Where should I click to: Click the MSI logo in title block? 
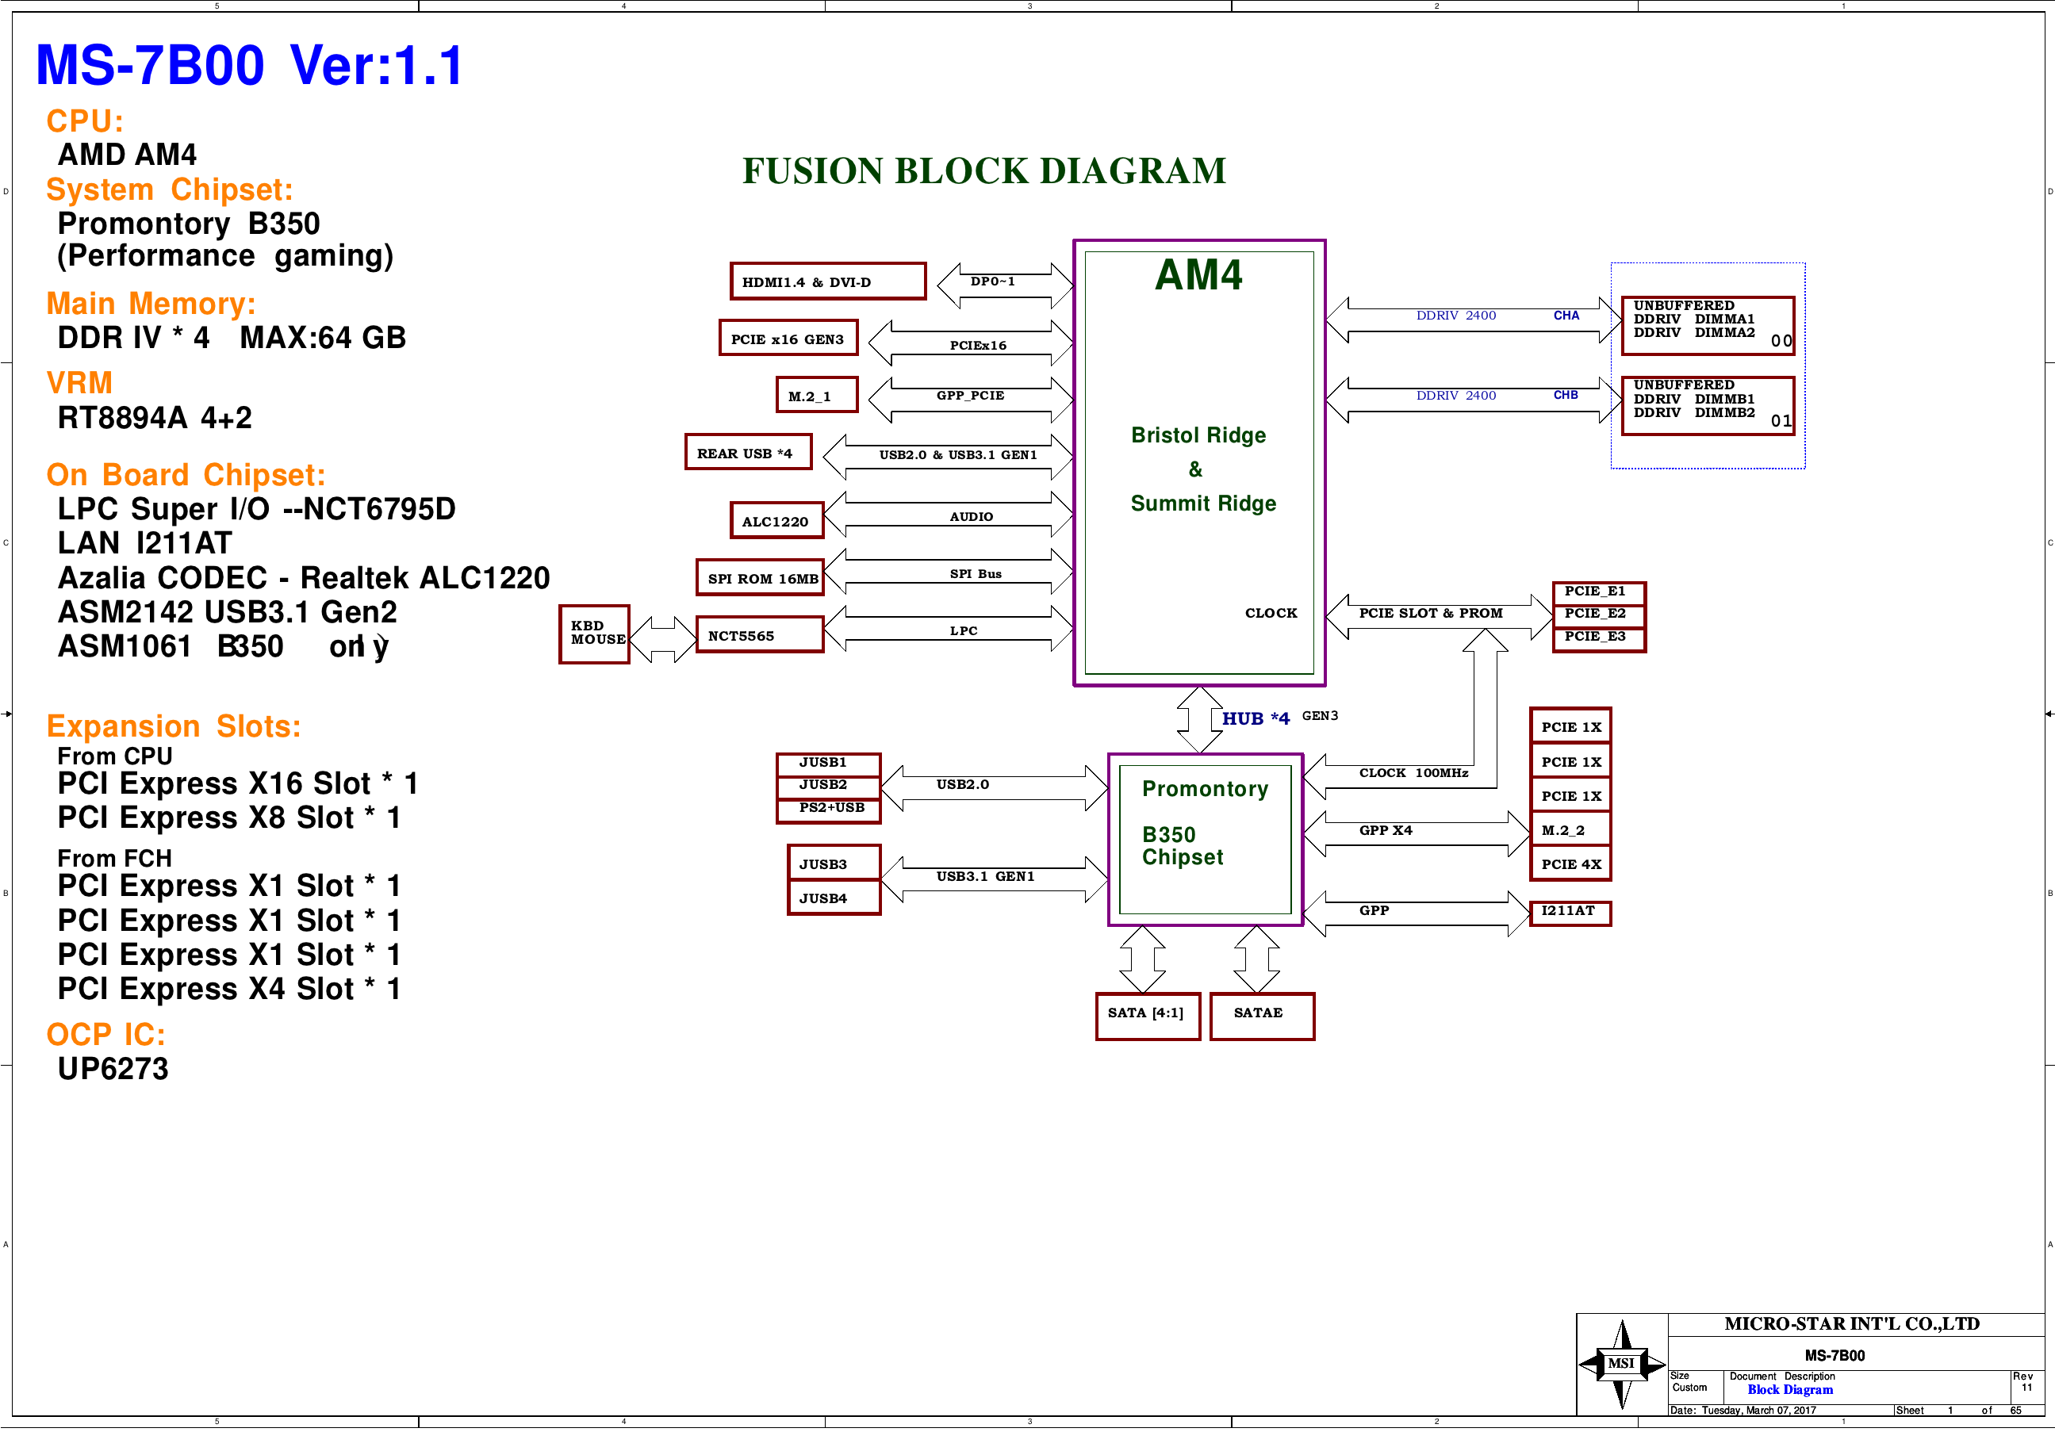1621,1364
